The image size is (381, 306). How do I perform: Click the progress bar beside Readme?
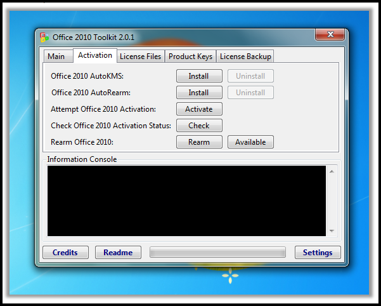(x=217, y=252)
